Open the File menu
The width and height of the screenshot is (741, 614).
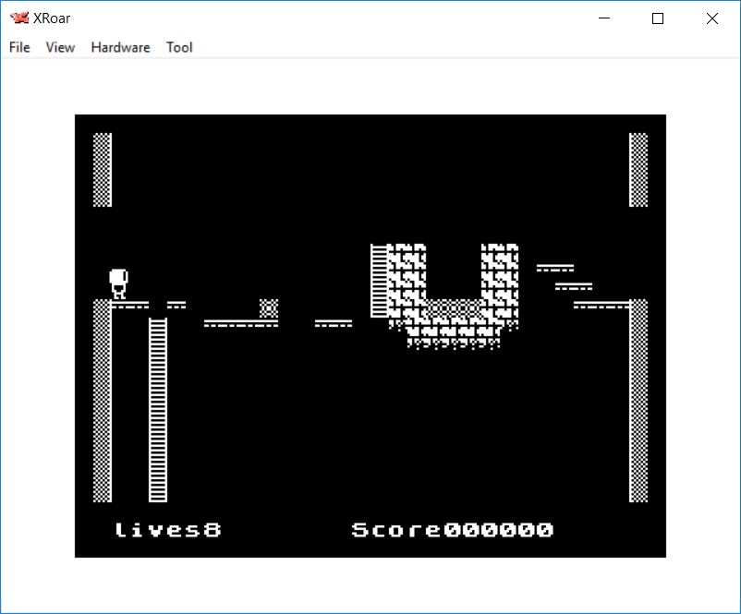click(x=19, y=47)
